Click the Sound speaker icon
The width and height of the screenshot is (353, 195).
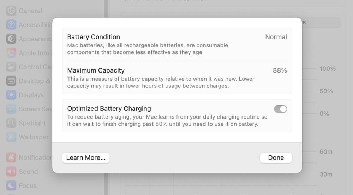tap(11, 172)
